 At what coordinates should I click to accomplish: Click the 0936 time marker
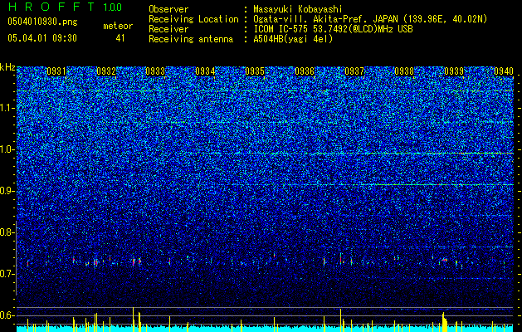click(x=305, y=71)
